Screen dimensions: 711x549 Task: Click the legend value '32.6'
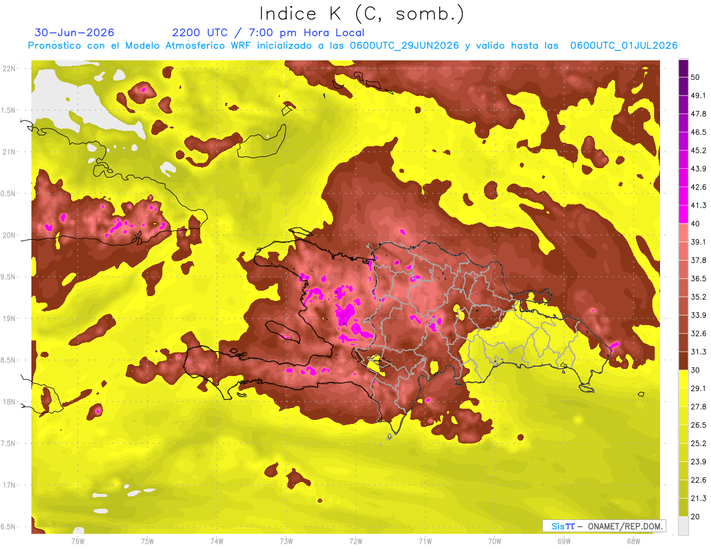coord(698,333)
